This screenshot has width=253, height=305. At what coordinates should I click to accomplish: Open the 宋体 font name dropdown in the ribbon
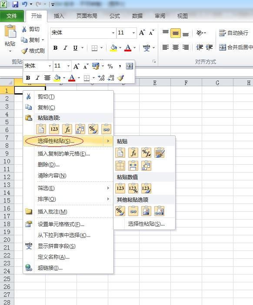(x=113, y=33)
